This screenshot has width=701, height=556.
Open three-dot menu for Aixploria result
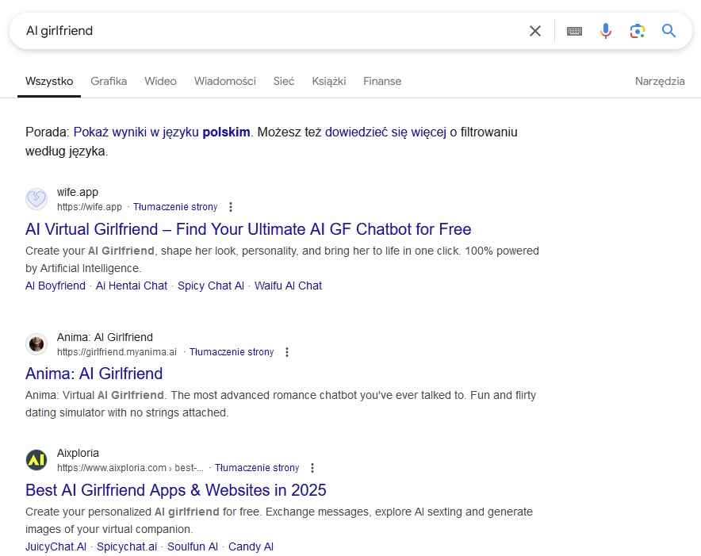[x=312, y=468]
